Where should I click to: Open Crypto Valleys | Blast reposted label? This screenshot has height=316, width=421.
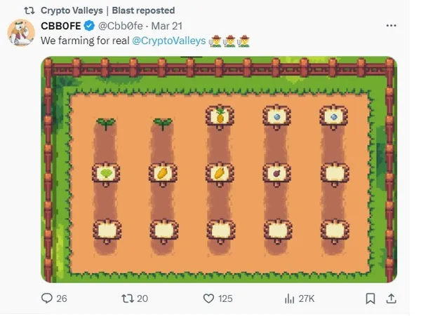click(x=107, y=11)
